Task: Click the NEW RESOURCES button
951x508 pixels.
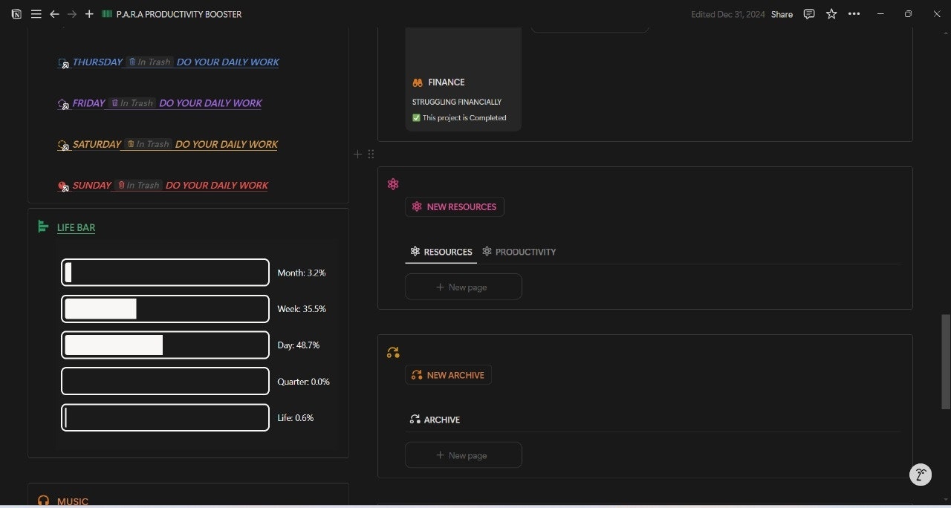Action: tap(454, 206)
